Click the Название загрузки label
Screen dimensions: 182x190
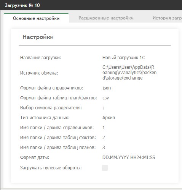click(x=41, y=58)
